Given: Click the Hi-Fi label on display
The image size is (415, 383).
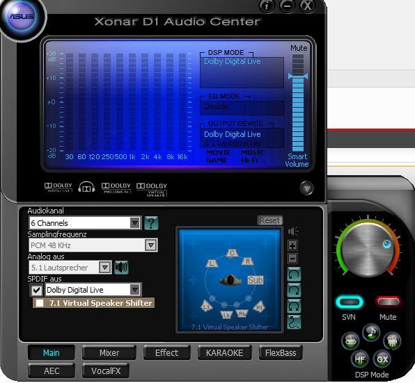Looking at the screenshot, I should 250,160.
